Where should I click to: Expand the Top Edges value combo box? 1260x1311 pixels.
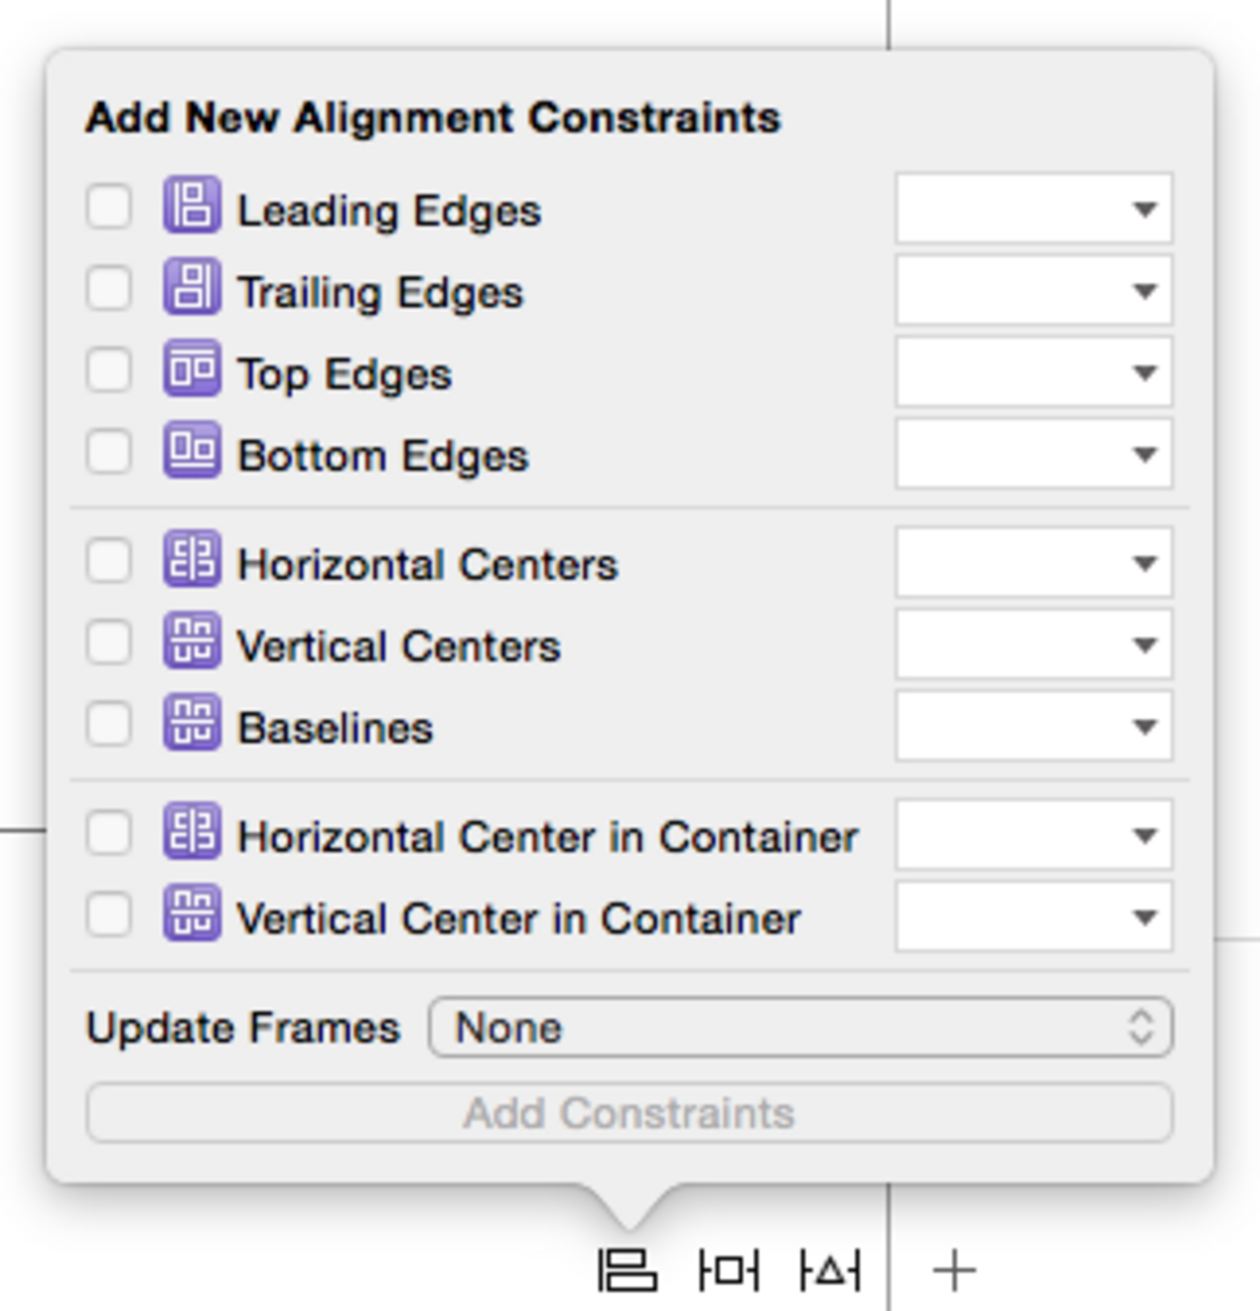(x=1145, y=371)
